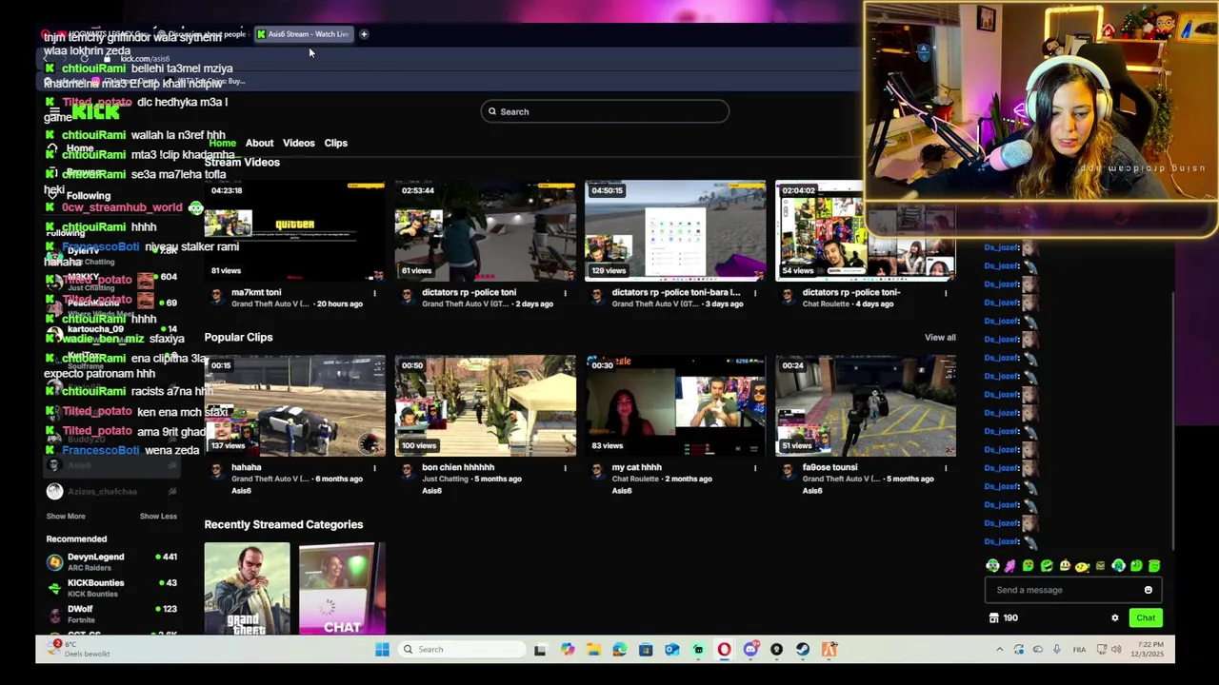Open Azizos_chafchaa in the followed list
Image resolution: width=1219 pixels, height=685 pixels.
tap(102, 492)
